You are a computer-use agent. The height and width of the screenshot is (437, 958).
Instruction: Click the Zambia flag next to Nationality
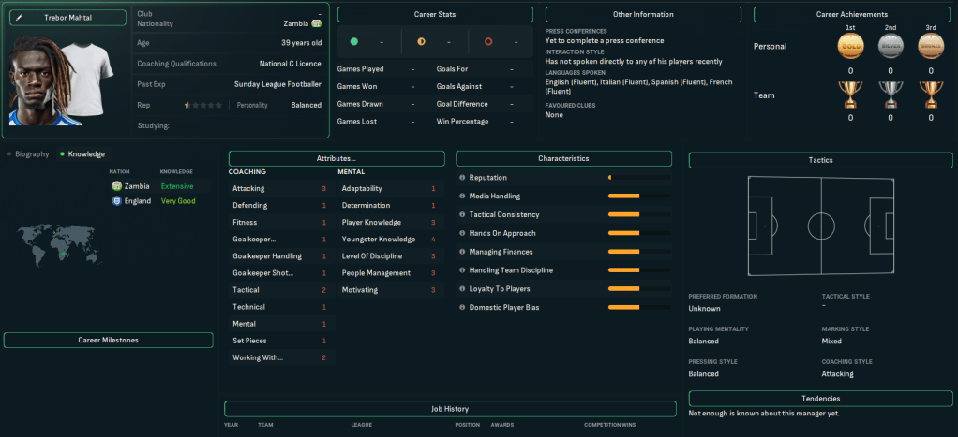[x=316, y=23]
